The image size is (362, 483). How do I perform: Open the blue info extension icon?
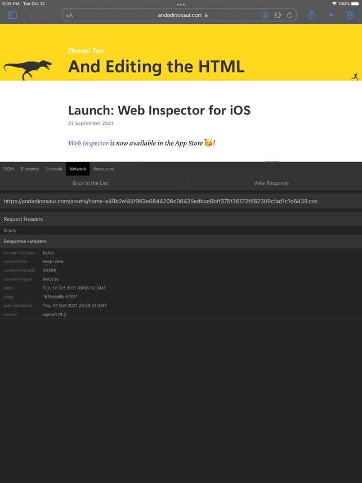265,15
